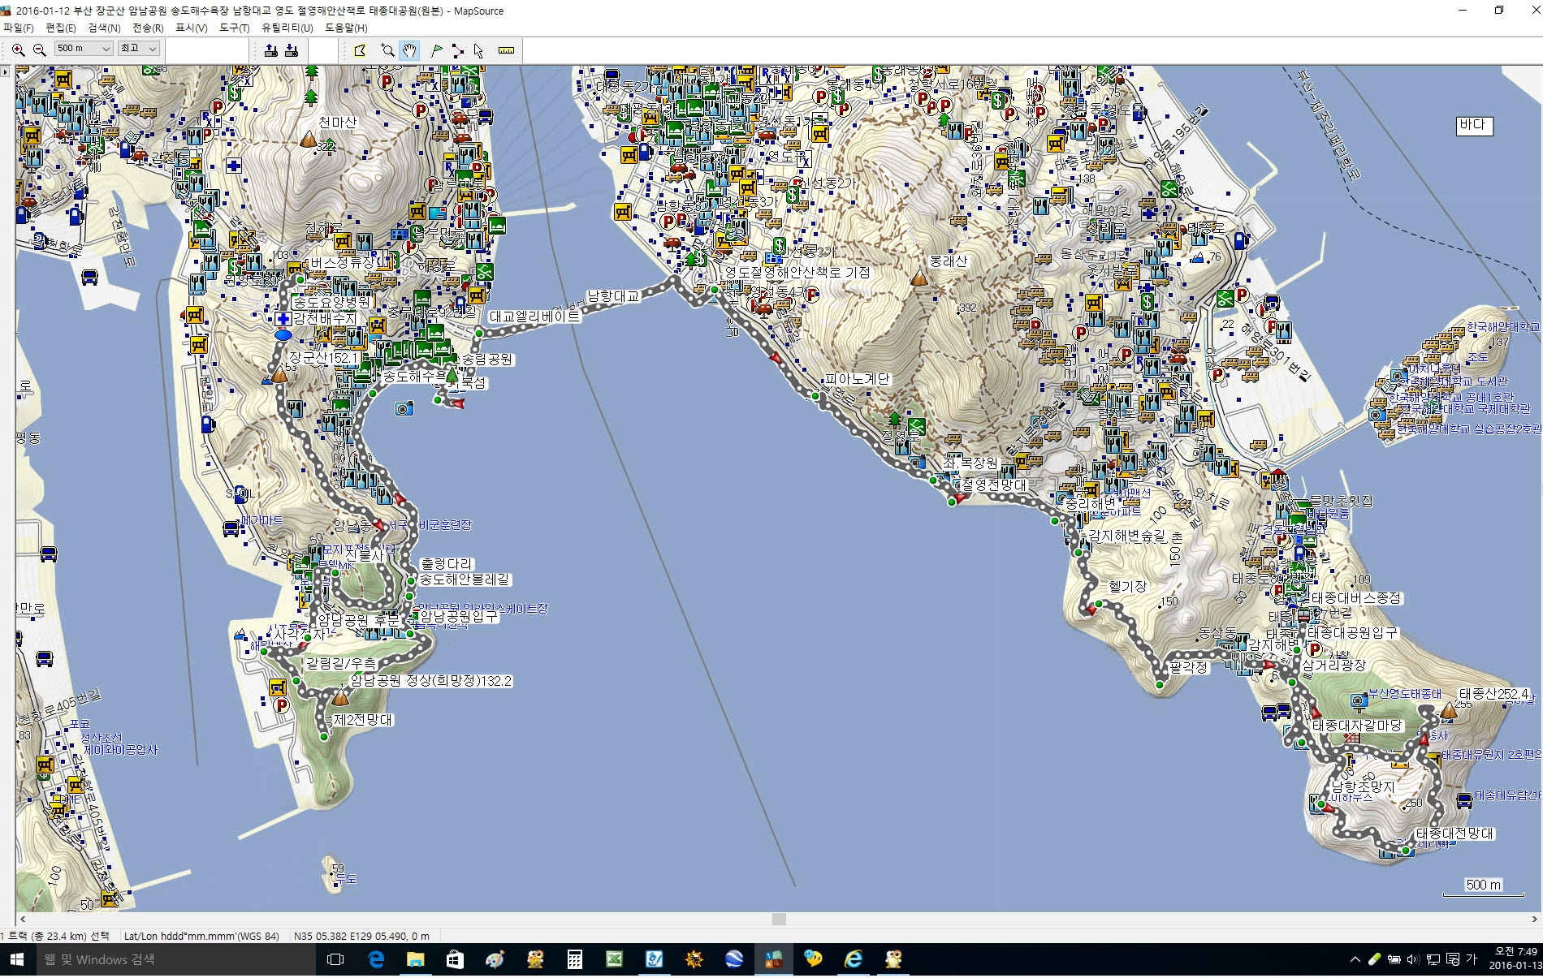Open the Windows Store taskbar icon

[455, 960]
